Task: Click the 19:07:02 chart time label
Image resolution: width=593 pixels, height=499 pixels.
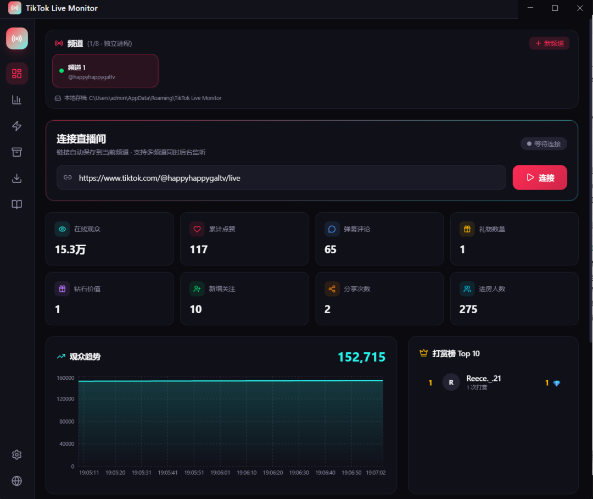Action: pyautogui.click(x=376, y=473)
